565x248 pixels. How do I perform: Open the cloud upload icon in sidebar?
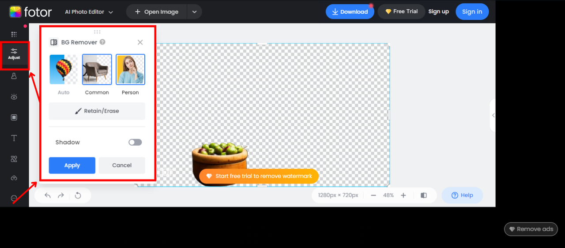pyautogui.click(x=14, y=178)
